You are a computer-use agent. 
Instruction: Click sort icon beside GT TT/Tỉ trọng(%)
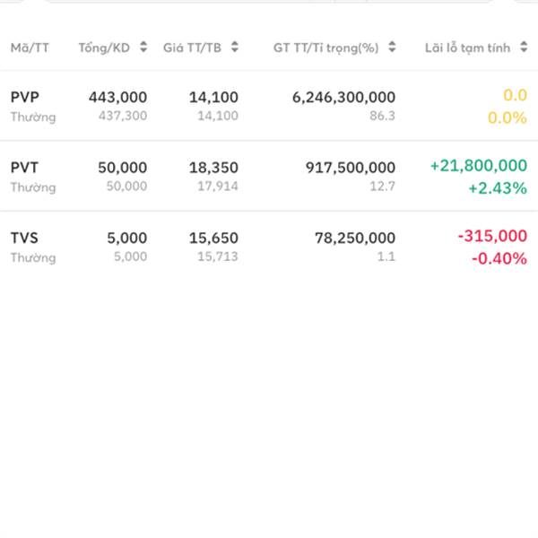394,48
